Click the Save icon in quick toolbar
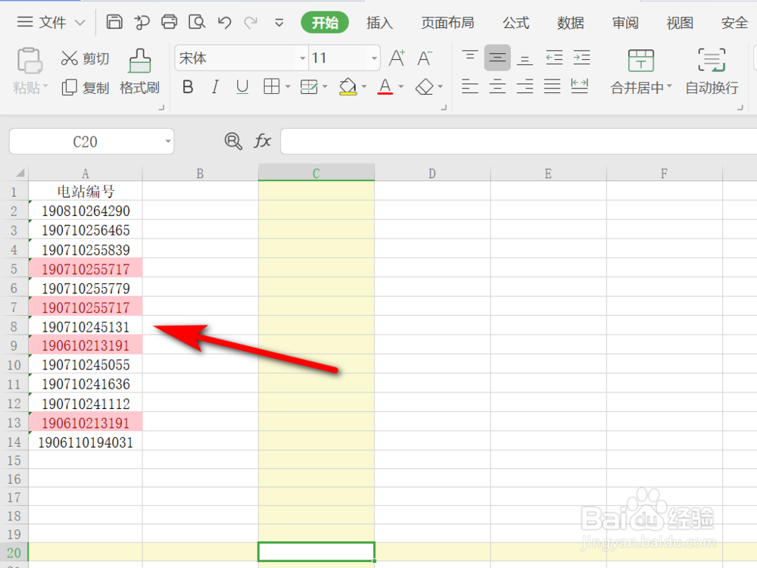Viewport: 757px width, 568px height. click(114, 22)
